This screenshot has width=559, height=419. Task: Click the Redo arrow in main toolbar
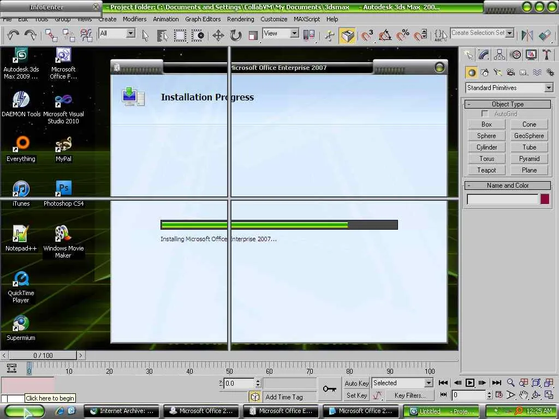coord(31,35)
